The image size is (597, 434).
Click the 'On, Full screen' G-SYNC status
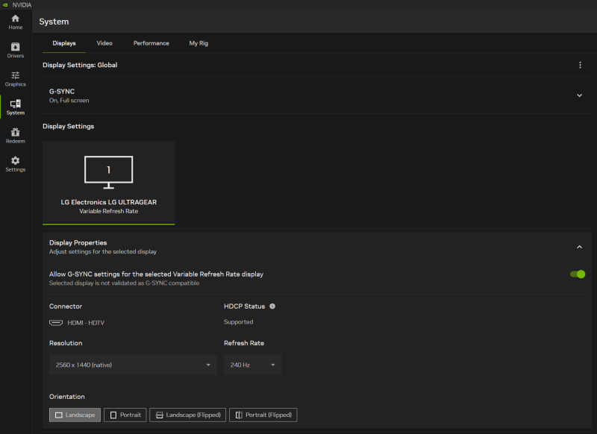coord(69,101)
